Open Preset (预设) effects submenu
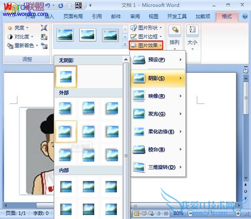The height and width of the screenshot is (219, 251). (158, 60)
